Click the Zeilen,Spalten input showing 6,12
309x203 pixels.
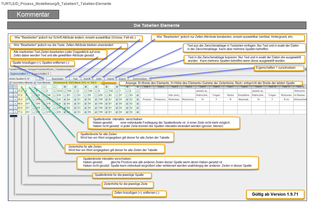click(x=30, y=79)
